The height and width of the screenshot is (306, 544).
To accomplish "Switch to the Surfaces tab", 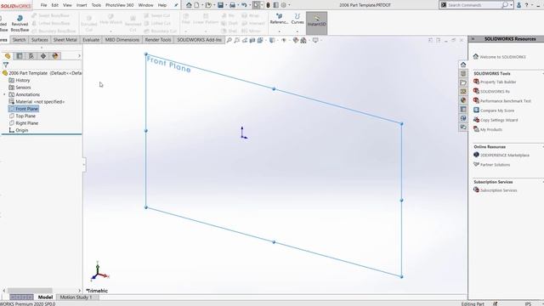I will 40,40.
